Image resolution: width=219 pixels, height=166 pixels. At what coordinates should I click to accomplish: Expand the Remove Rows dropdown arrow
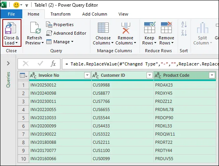[172, 43]
